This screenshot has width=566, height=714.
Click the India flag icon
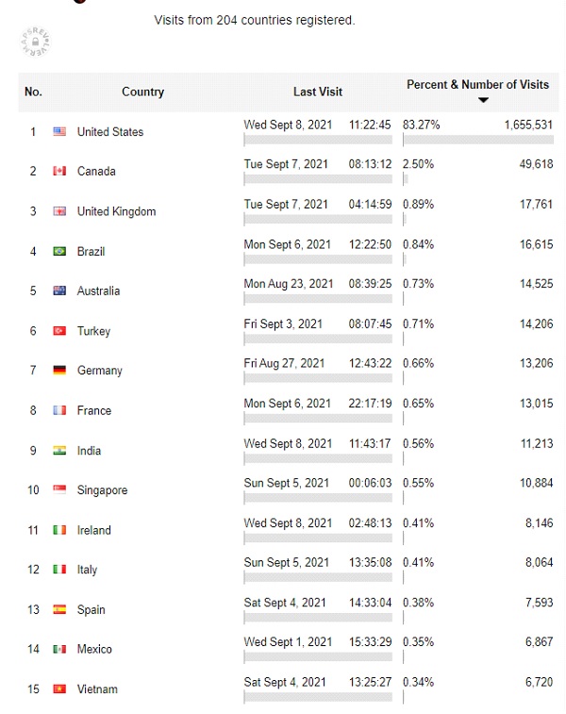[x=59, y=450]
